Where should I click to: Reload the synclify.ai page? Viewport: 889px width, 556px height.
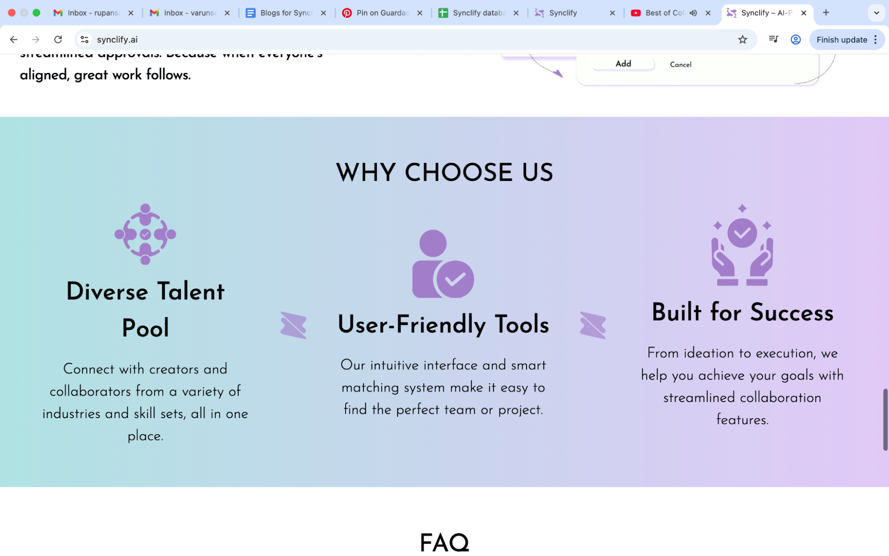tap(58, 39)
